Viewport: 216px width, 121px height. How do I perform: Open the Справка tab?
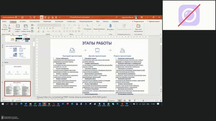pos(115,22)
